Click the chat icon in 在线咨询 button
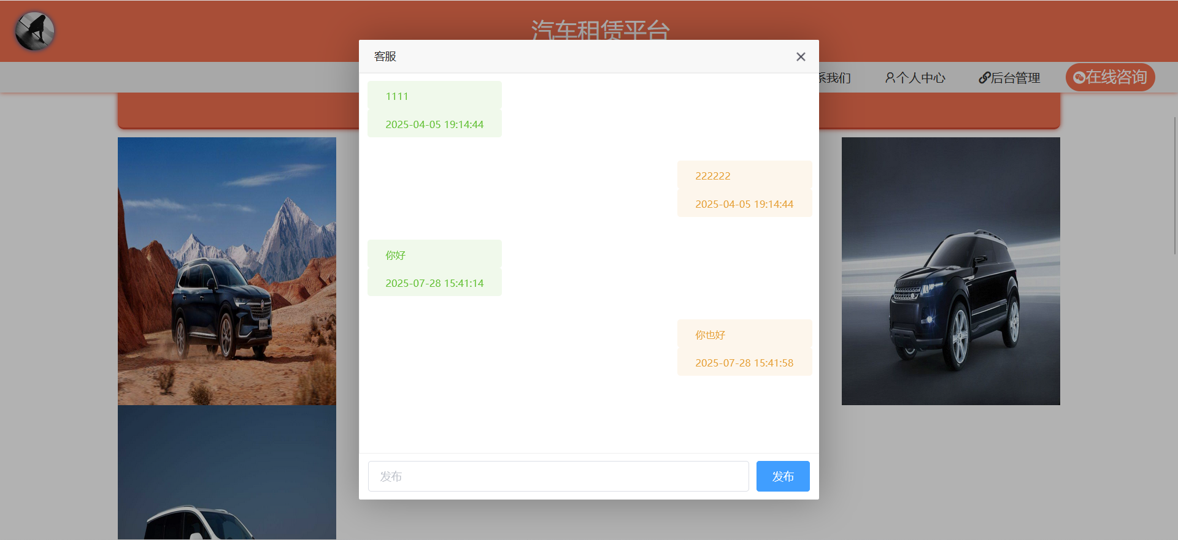 [x=1079, y=78]
